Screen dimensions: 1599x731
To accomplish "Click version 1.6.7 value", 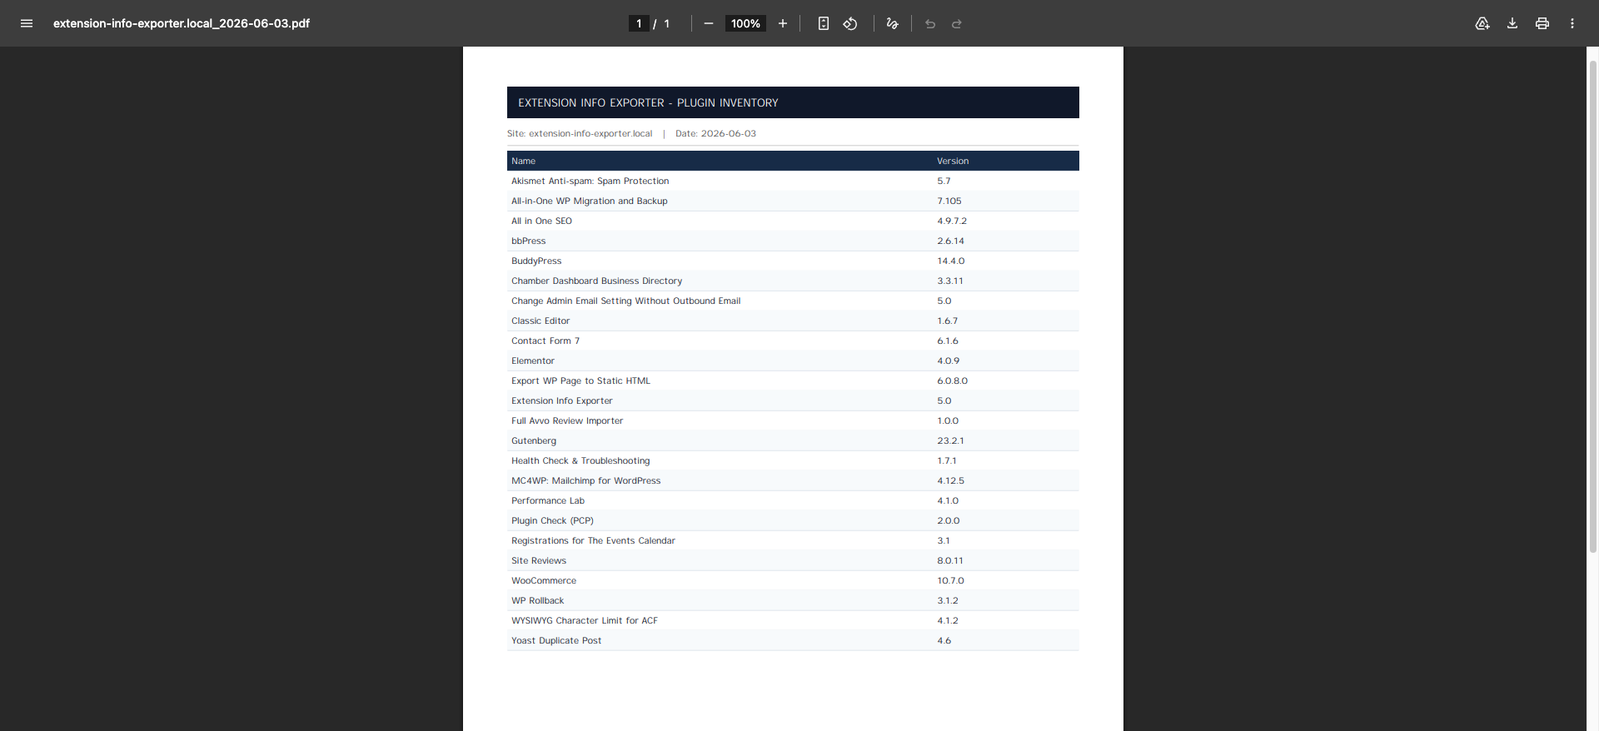I will tap(948, 321).
